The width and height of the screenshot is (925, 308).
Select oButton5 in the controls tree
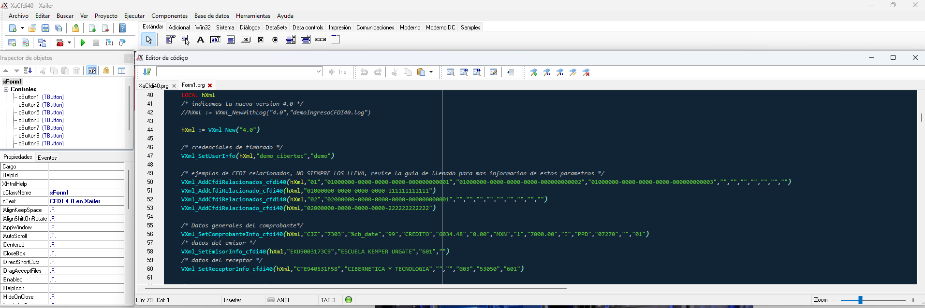pyautogui.click(x=41, y=112)
